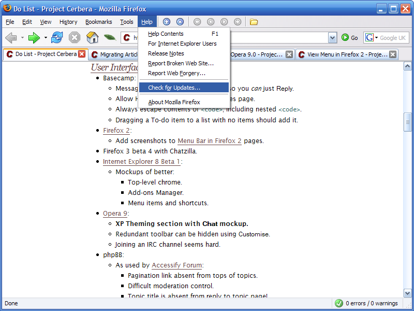The image size is (414, 311).
Task: Click the Reload page icon
Action: (57, 37)
